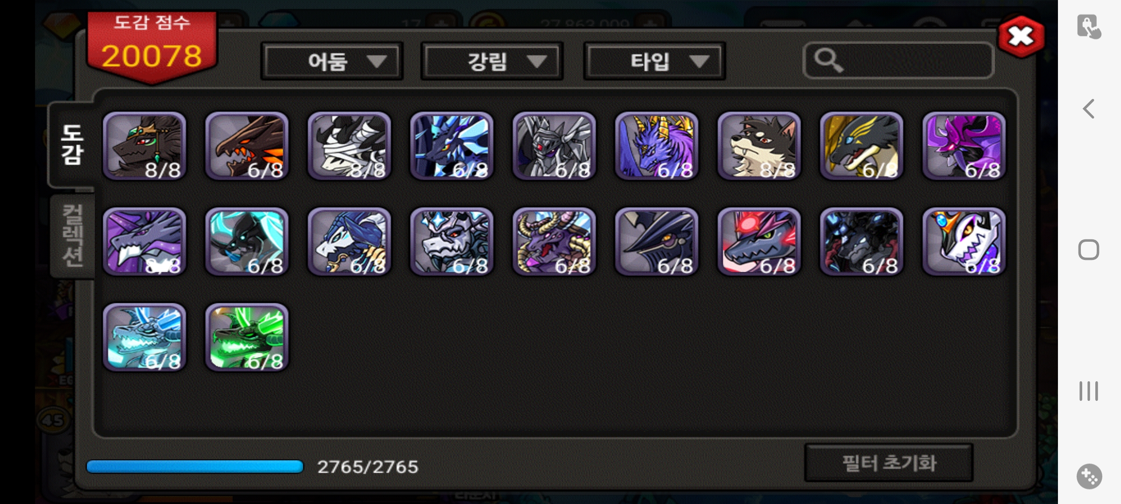Tap the gamepad icon in side panel
Screen dimensions: 1121x504
point(1089,476)
